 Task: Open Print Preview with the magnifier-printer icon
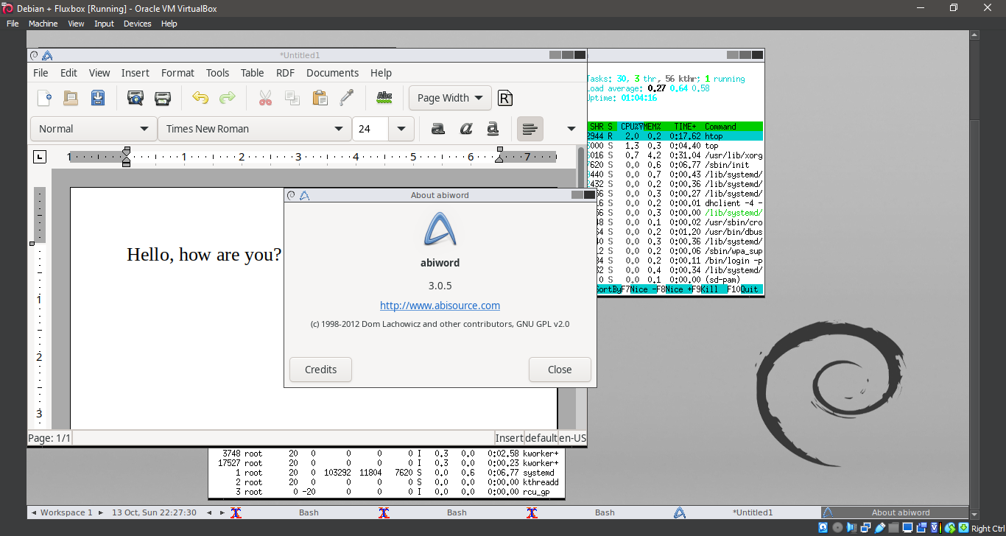(135, 97)
